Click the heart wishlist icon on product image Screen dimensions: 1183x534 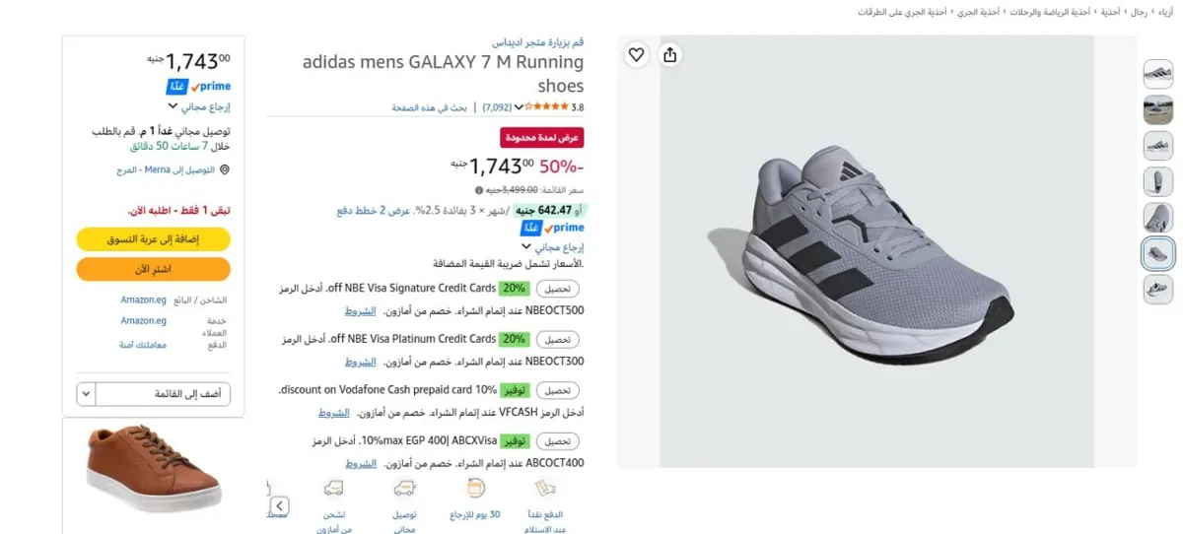(x=637, y=55)
